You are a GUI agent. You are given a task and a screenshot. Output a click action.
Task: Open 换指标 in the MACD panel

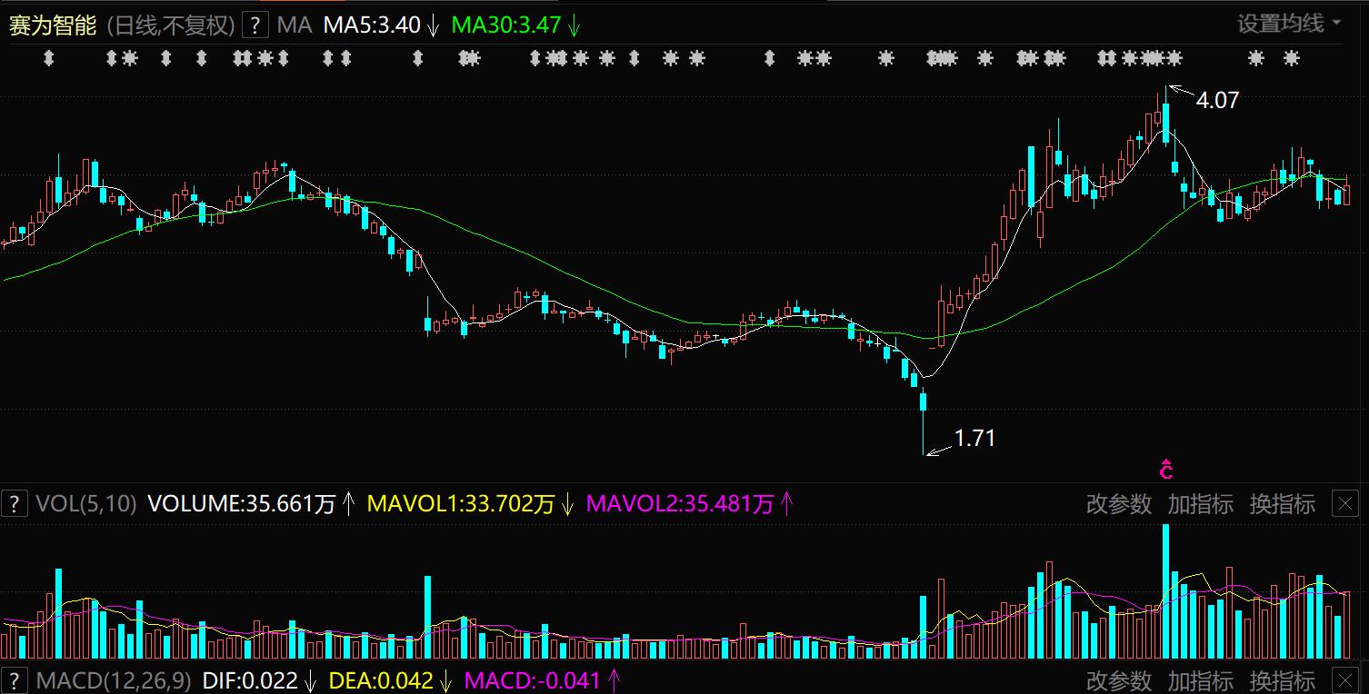click(1282, 680)
